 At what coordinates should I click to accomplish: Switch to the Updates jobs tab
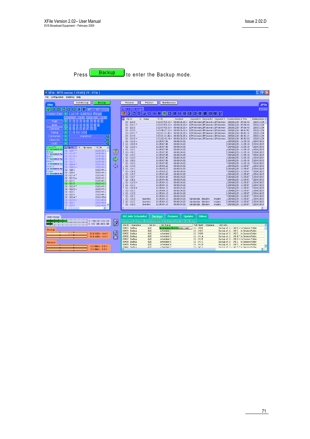(188, 216)
